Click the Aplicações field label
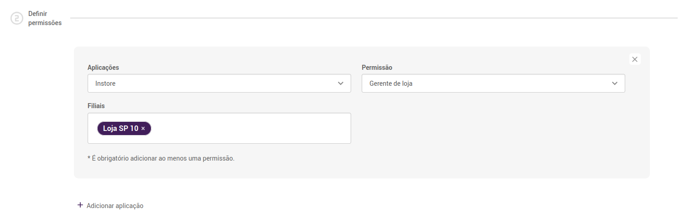Viewport: 690px width, 219px height. (x=103, y=68)
